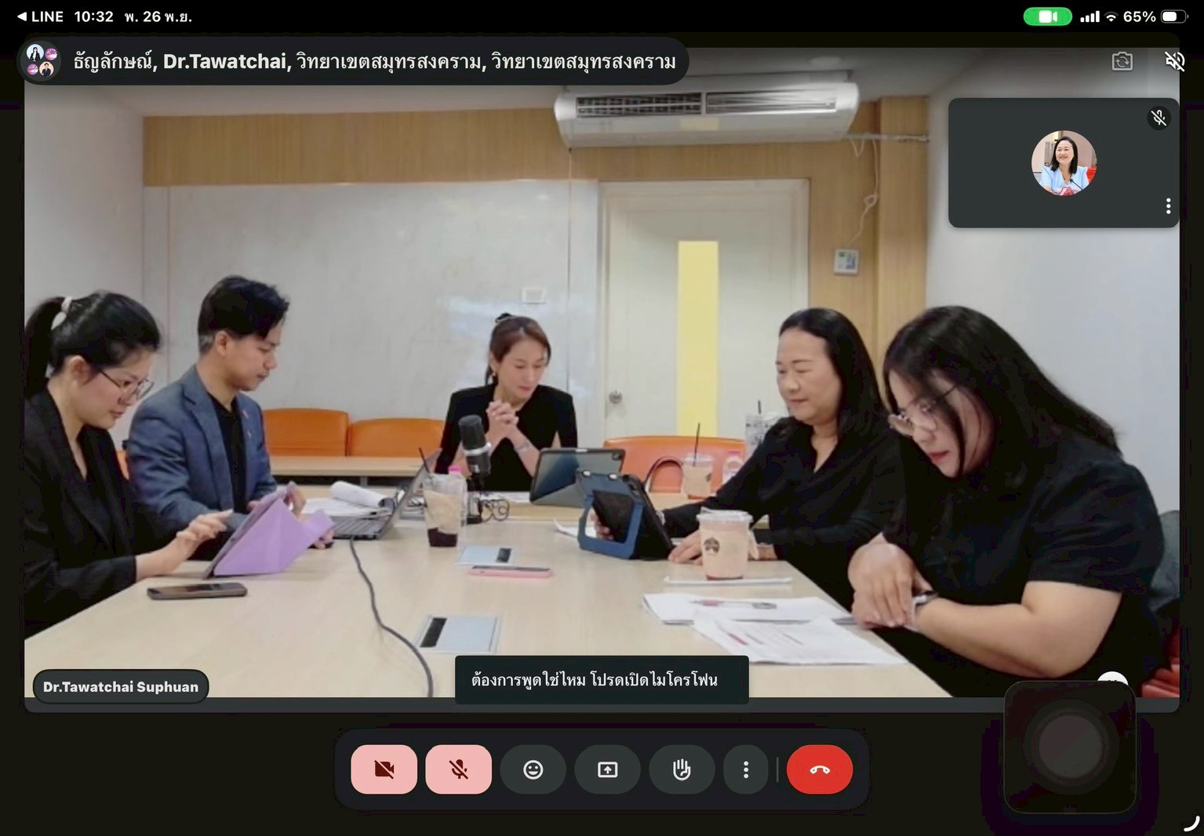The width and height of the screenshot is (1204, 836).
Task: End the call with the red button
Action: [820, 769]
